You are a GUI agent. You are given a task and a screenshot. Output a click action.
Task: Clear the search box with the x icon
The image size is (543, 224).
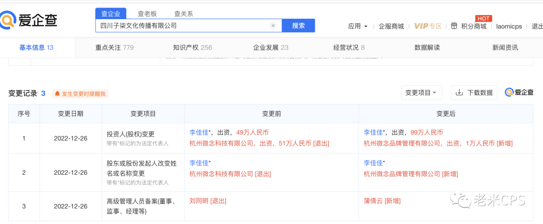(x=273, y=26)
